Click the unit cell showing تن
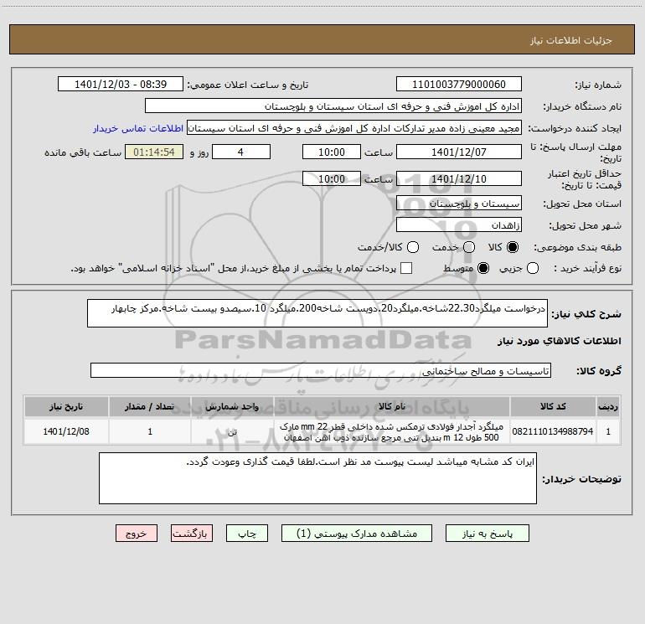This screenshot has height=624, width=645. [232, 431]
